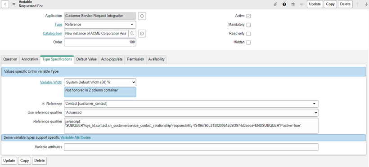Click the Application field value
The width and height of the screenshot is (369, 167).
100,16
